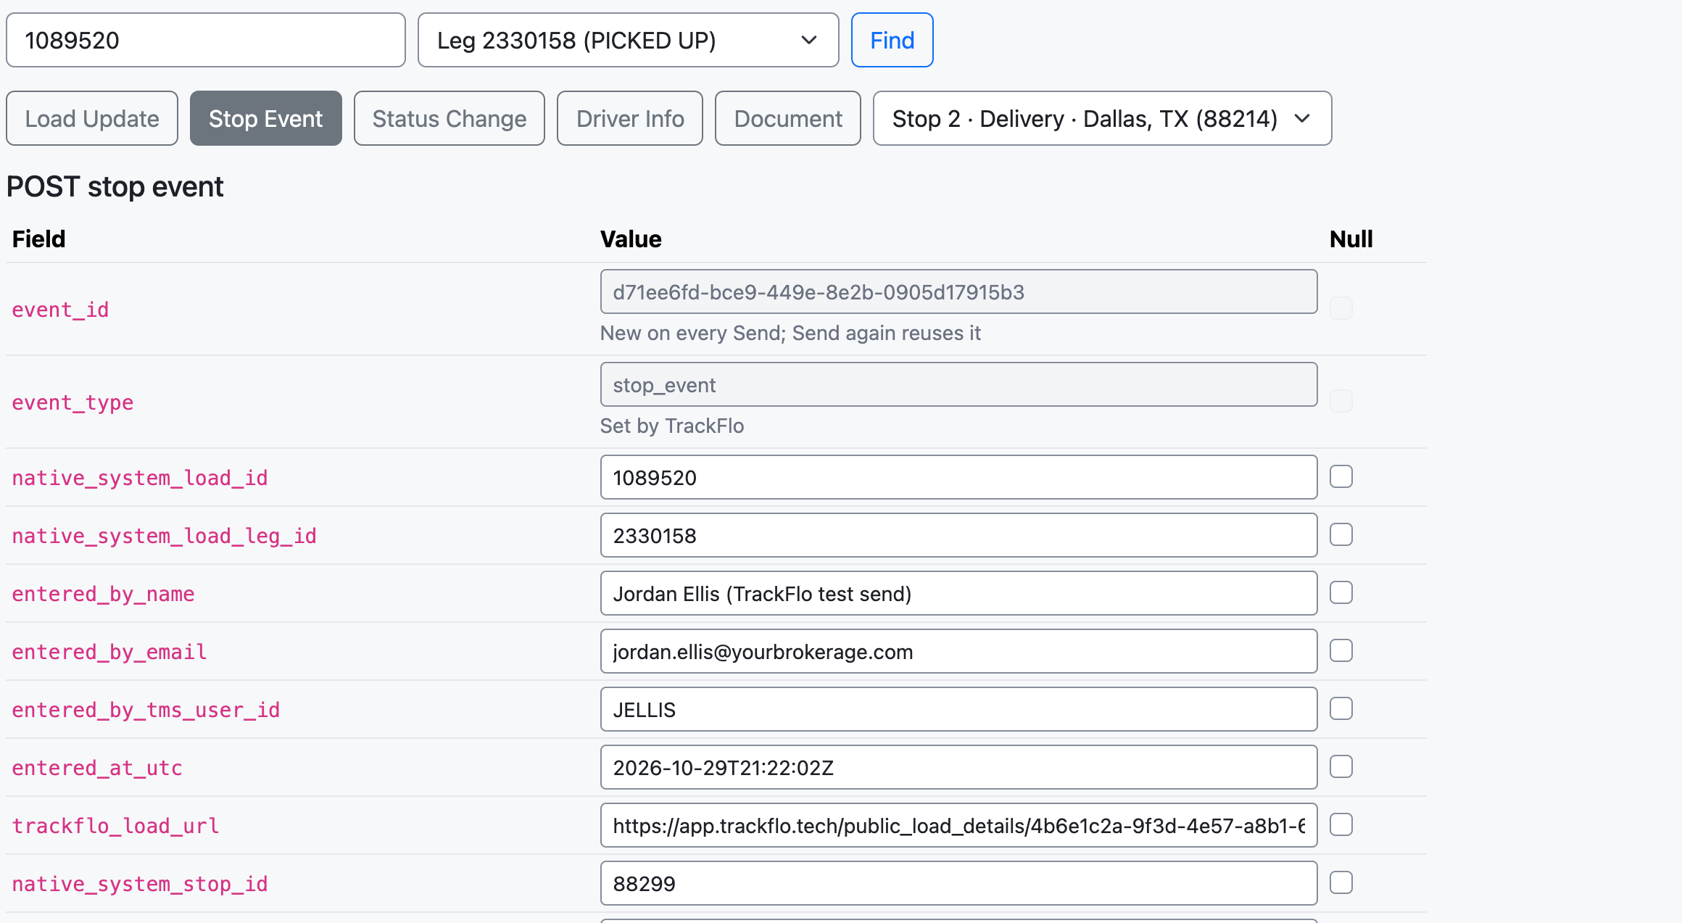Click the trackflo_load_url field label
Screen dimensions: 1682x923
coord(115,826)
